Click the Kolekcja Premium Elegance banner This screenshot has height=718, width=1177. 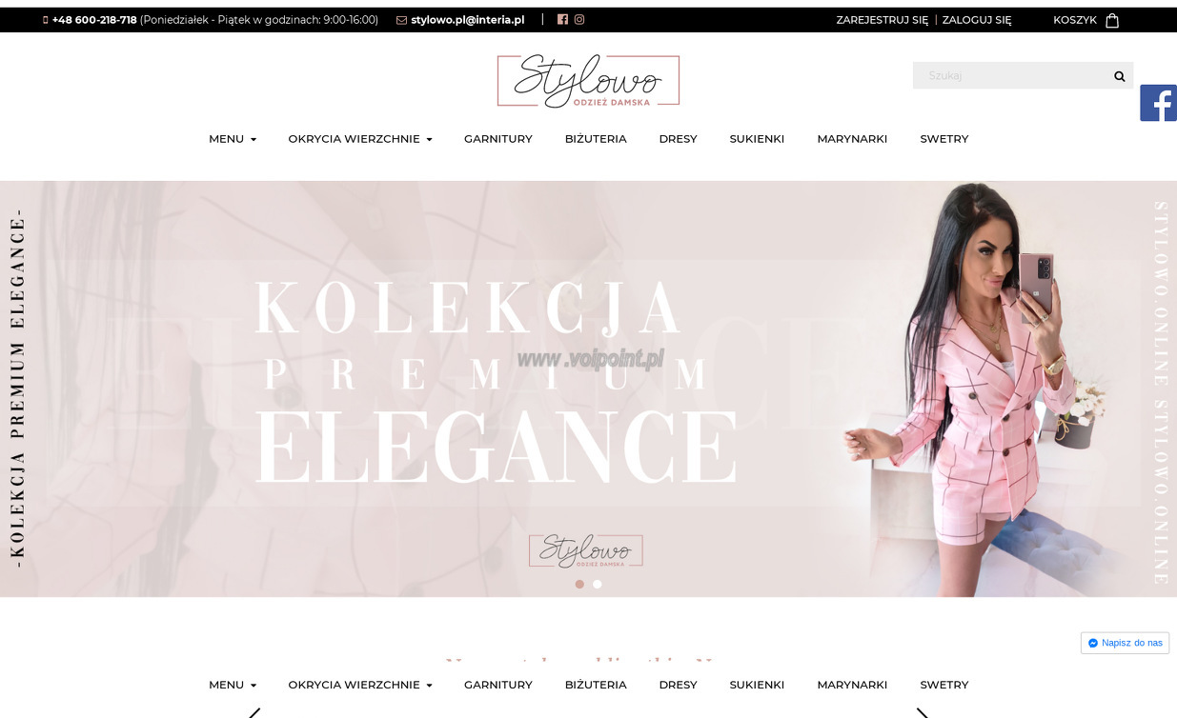[588, 389]
